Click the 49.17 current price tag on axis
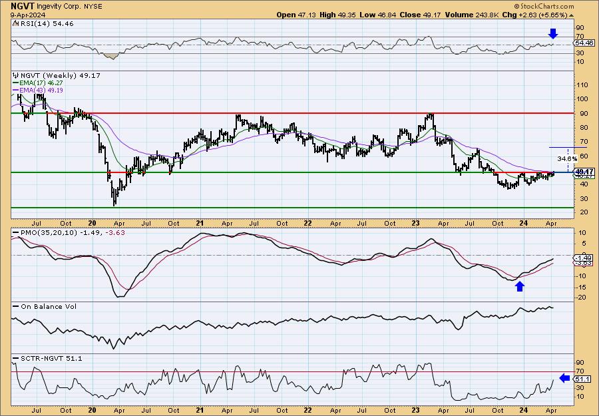The width and height of the screenshot is (599, 416). tap(584, 172)
